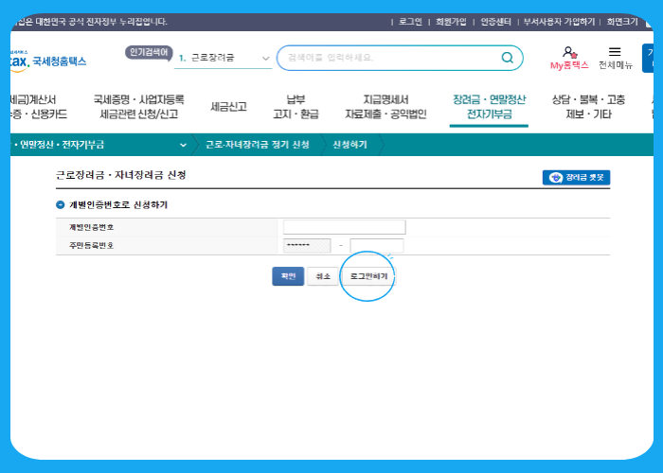Open the 장려금 챗봇 button
The height and width of the screenshot is (473, 663).
coord(576,178)
